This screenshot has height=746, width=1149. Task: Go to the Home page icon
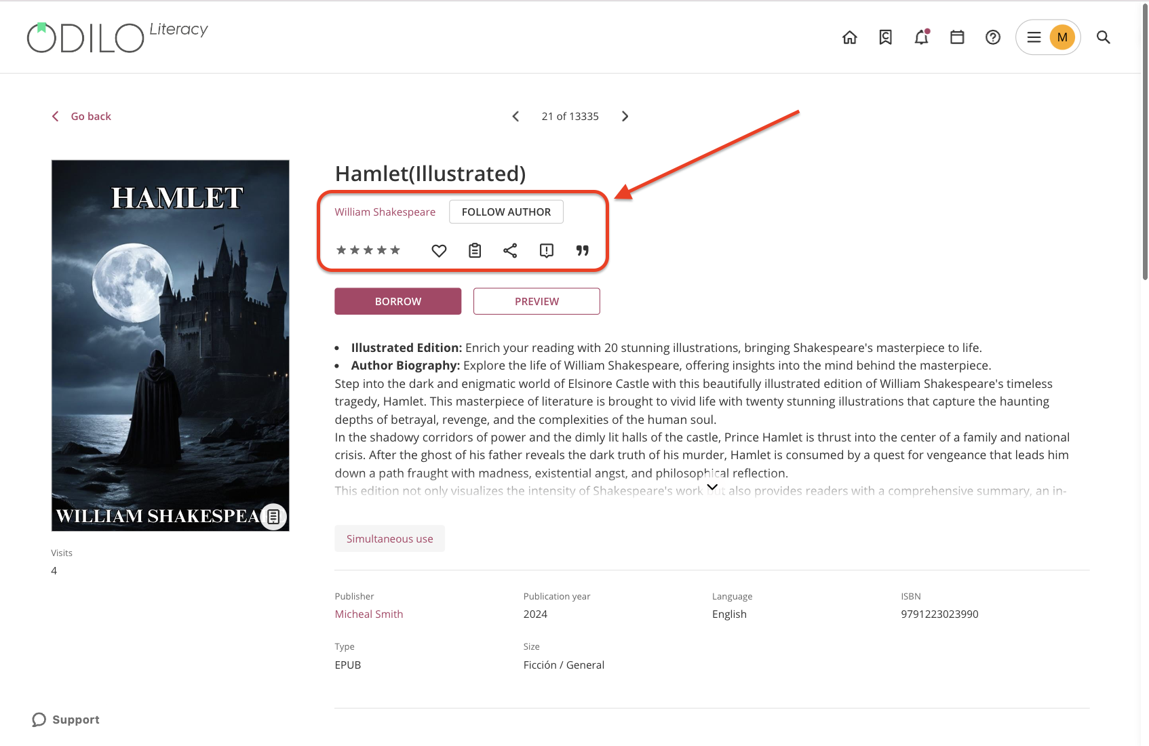click(x=849, y=37)
